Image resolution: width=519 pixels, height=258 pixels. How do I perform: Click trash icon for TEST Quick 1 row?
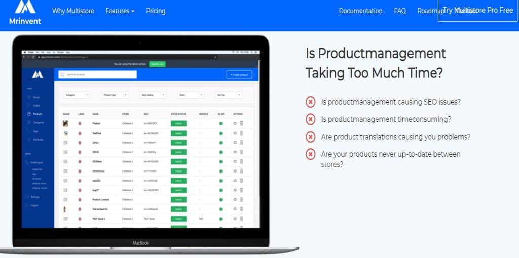coord(241,219)
